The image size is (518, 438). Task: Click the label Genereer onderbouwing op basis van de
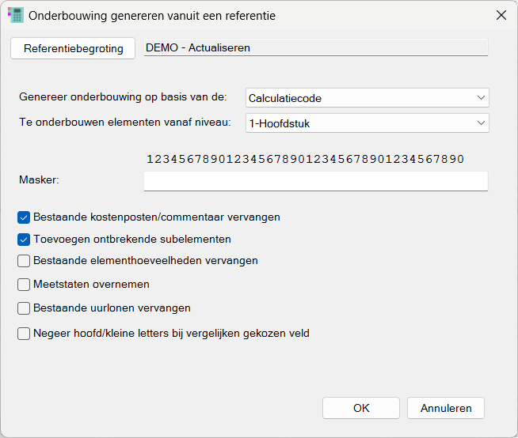pyautogui.click(x=123, y=97)
